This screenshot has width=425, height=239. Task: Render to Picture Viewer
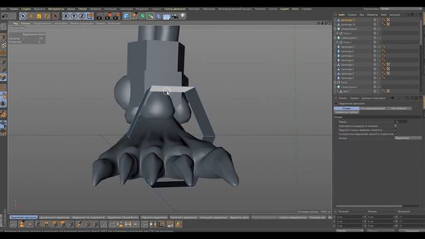pyautogui.click(x=108, y=16)
